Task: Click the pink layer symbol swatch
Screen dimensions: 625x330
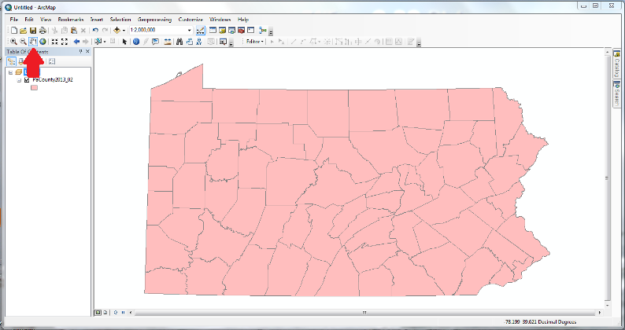Action: 35,87
